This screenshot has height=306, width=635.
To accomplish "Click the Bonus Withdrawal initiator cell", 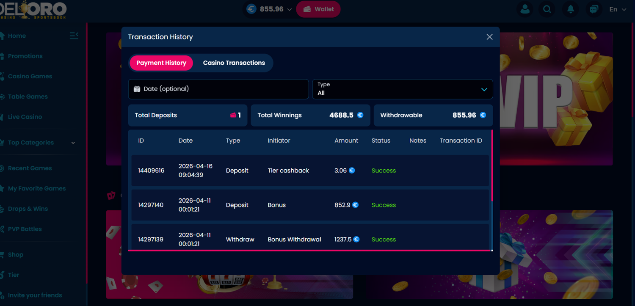I will tap(294, 239).
